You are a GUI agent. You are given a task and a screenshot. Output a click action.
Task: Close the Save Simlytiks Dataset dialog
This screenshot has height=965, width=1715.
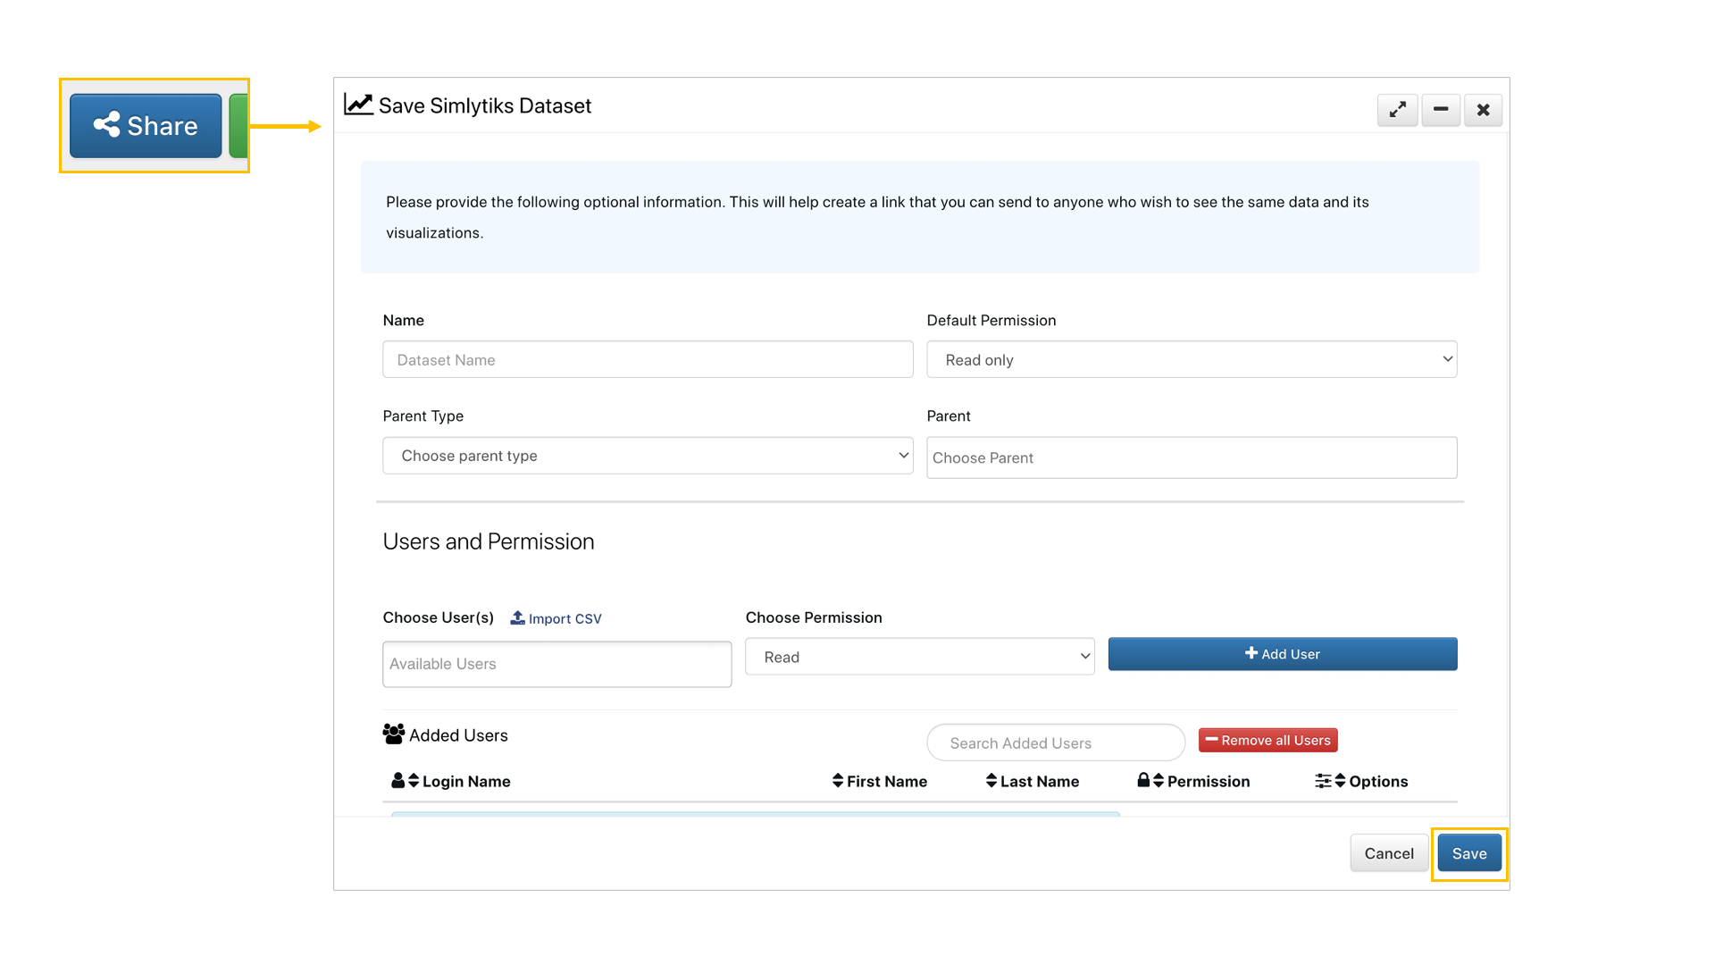coord(1483,110)
